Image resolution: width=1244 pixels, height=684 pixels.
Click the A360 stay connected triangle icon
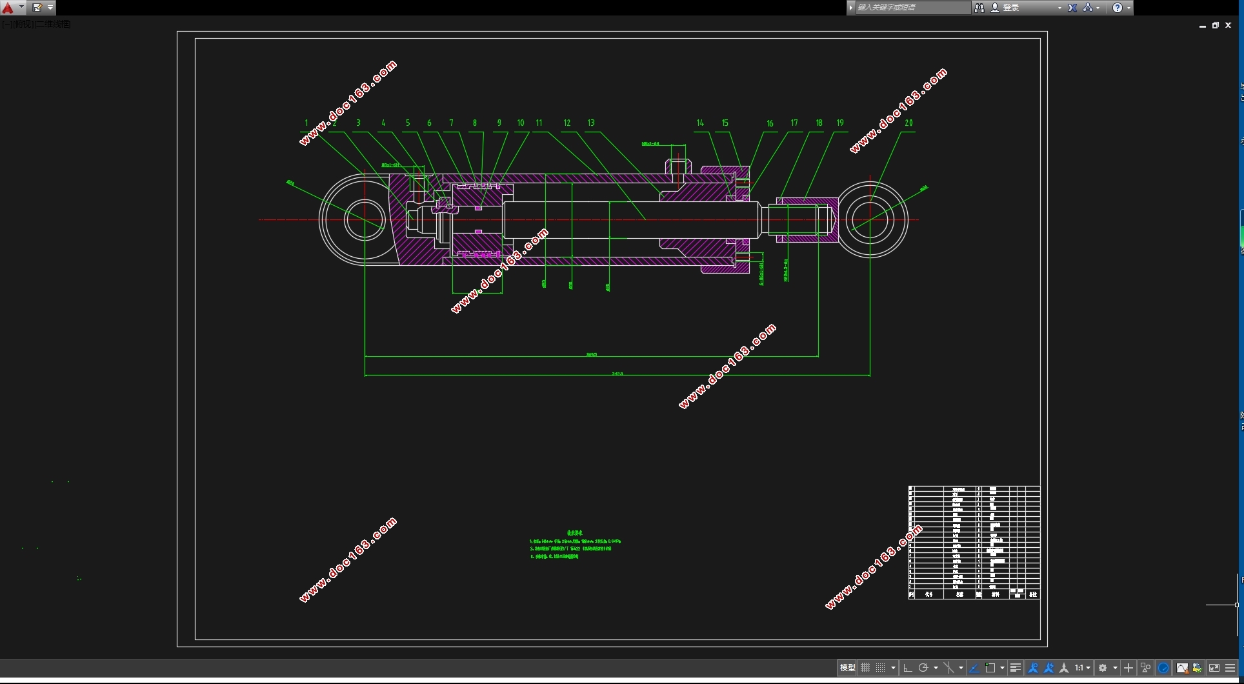[x=1088, y=8]
